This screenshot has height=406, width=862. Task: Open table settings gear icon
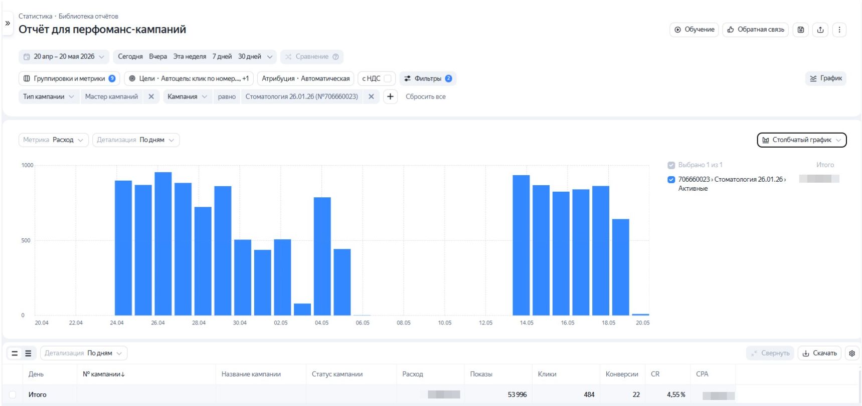click(x=852, y=353)
